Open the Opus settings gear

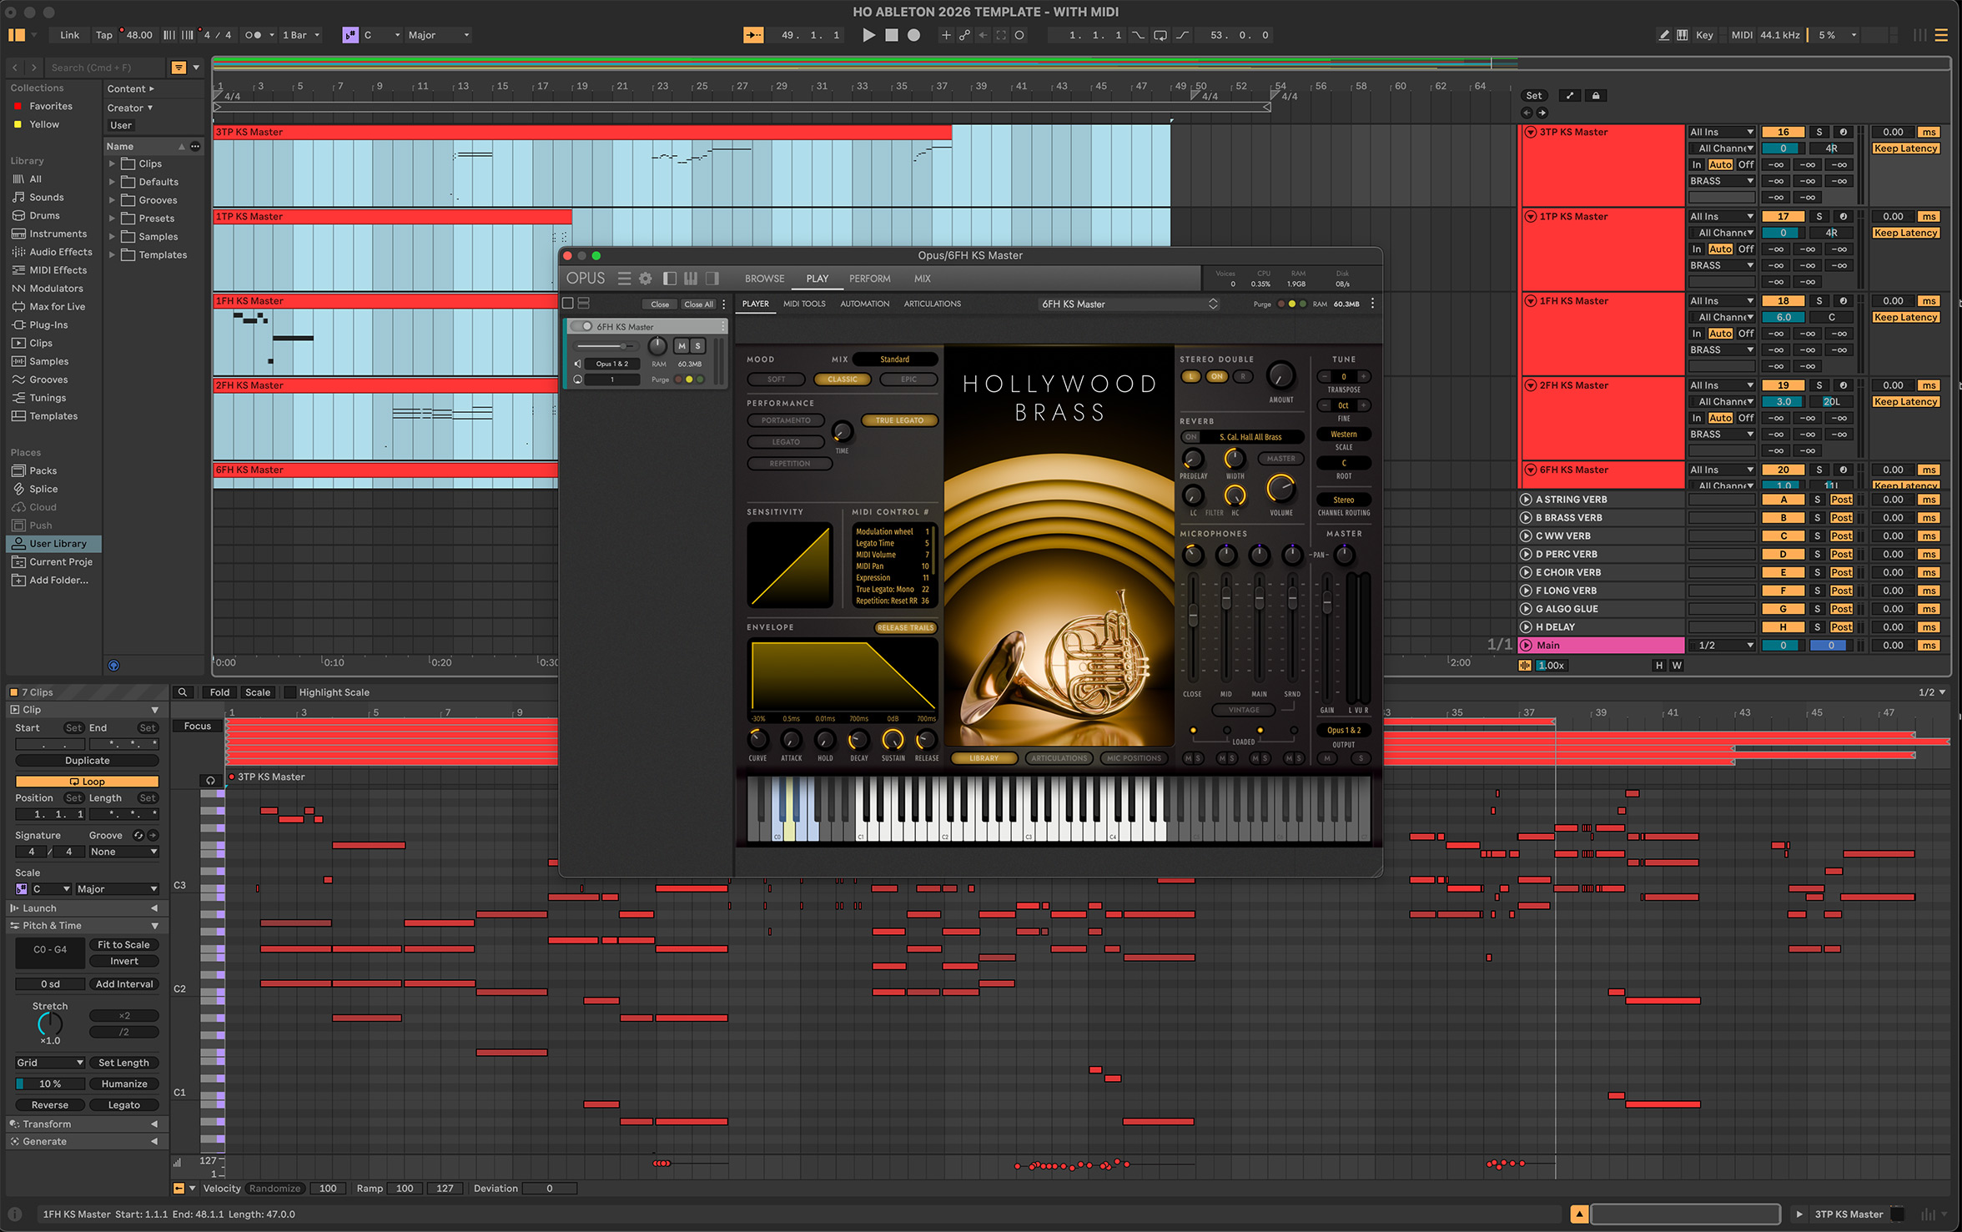[x=645, y=279]
